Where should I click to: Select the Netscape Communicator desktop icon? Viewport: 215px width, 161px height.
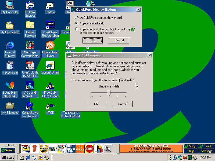coord(30,49)
